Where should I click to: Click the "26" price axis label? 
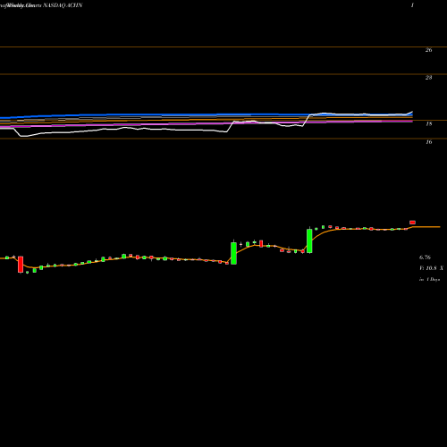pos(428,50)
